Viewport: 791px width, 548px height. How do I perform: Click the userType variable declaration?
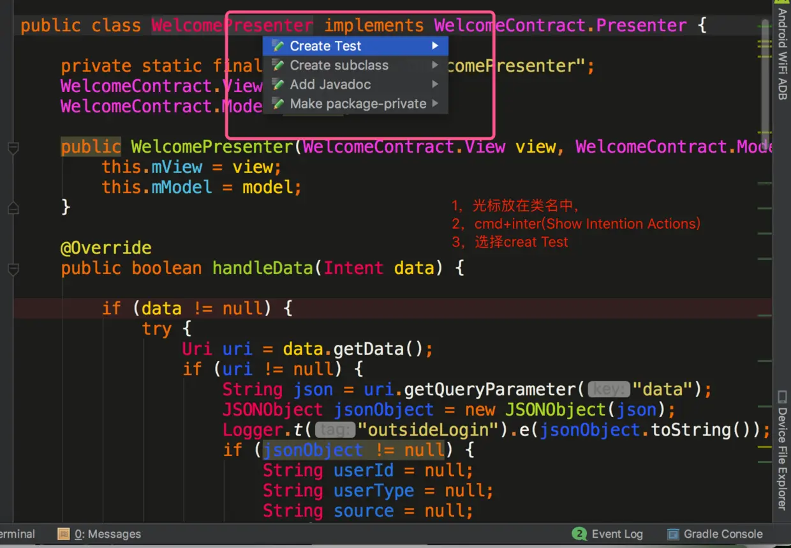pyautogui.click(x=374, y=491)
